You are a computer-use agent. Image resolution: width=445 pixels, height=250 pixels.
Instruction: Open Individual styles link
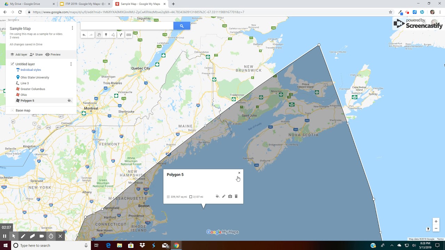(31, 70)
